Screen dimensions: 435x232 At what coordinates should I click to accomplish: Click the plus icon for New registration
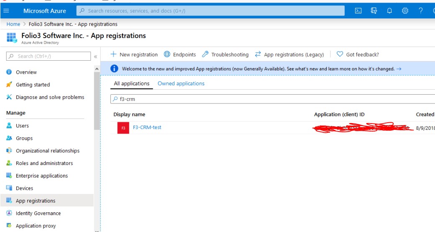tap(113, 54)
